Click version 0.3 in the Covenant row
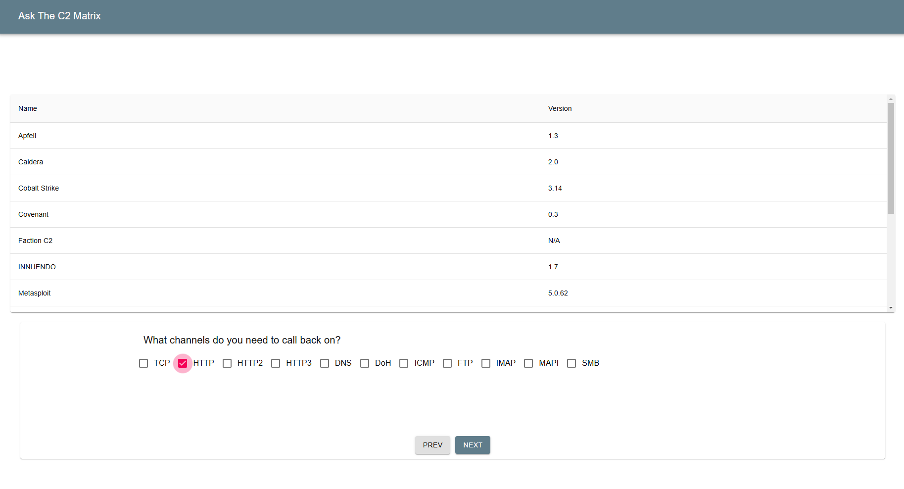This screenshot has width=904, height=489. (553, 214)
